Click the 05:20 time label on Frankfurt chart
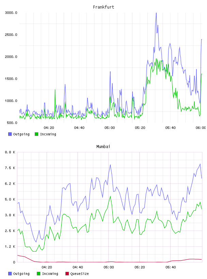This screenshot has width=207, height=279. pyautogui.click(x=140, y=128)
